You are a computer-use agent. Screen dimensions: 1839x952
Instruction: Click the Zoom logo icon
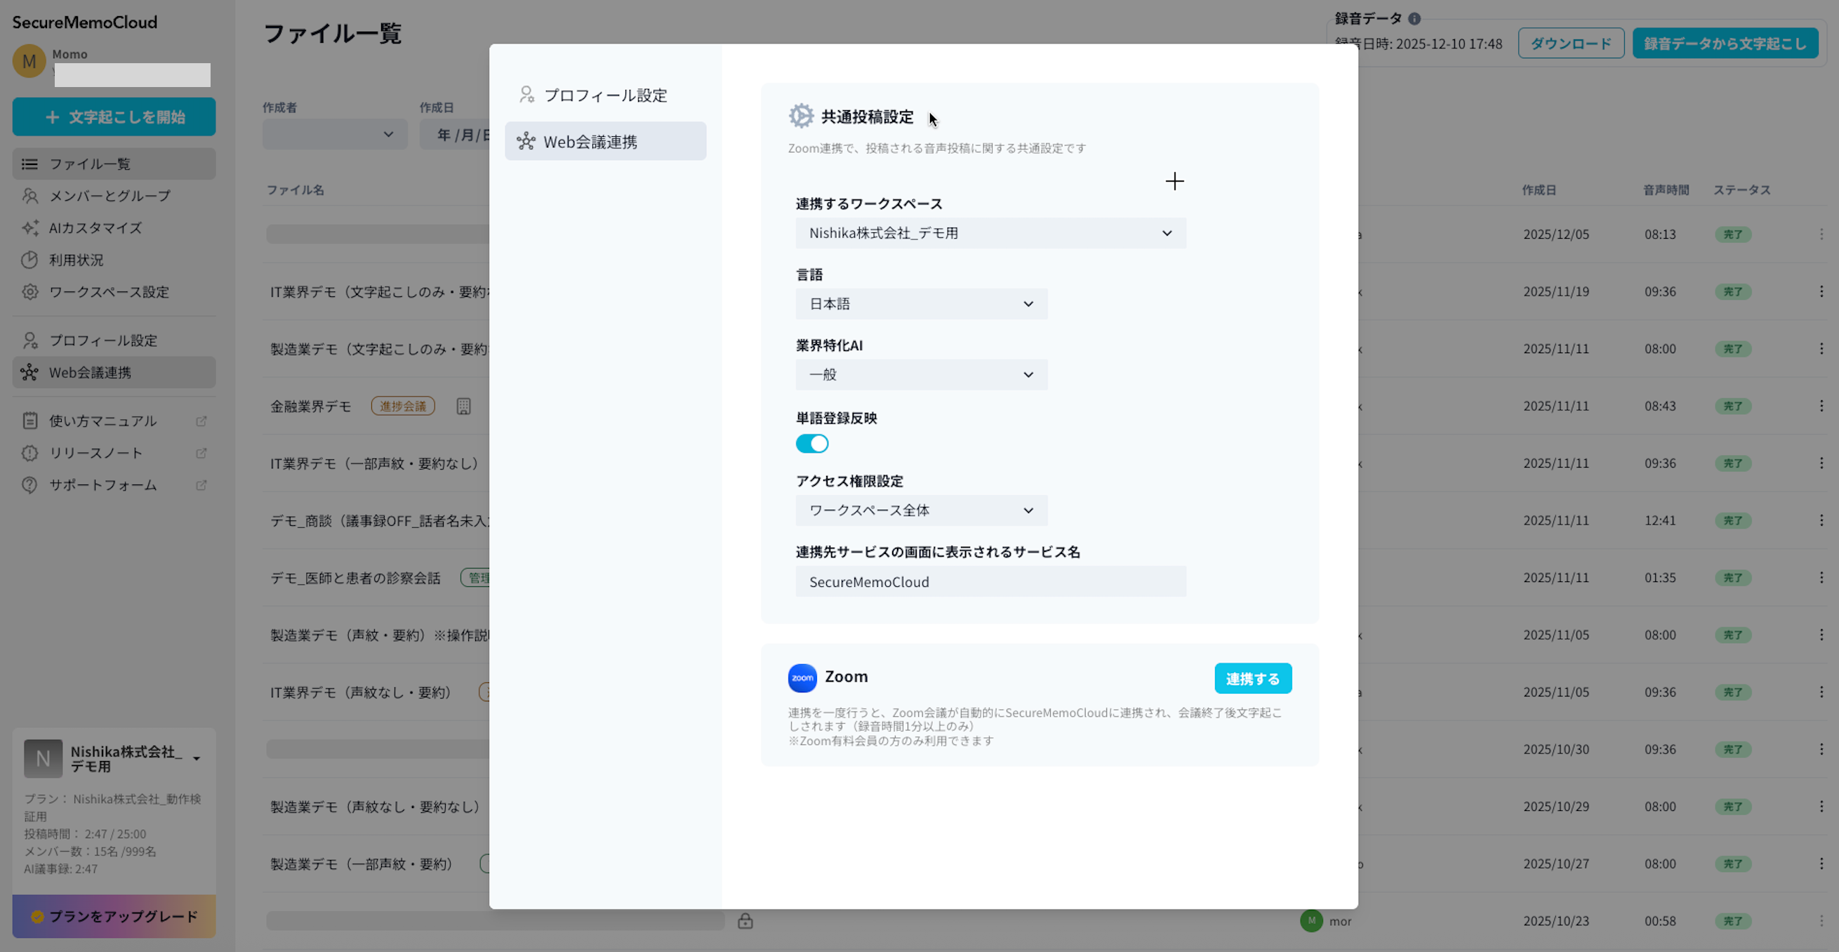click(802, 677)
